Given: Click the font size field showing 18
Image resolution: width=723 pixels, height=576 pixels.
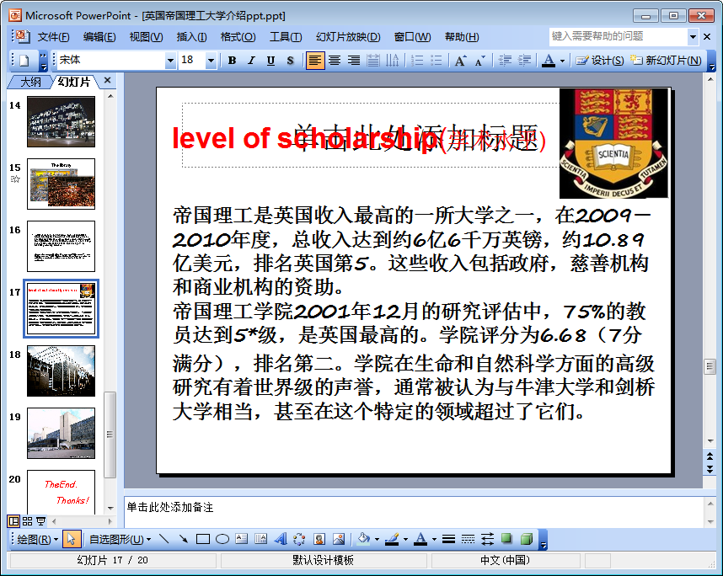Looking at the screenshot, I should click(192, 61).
